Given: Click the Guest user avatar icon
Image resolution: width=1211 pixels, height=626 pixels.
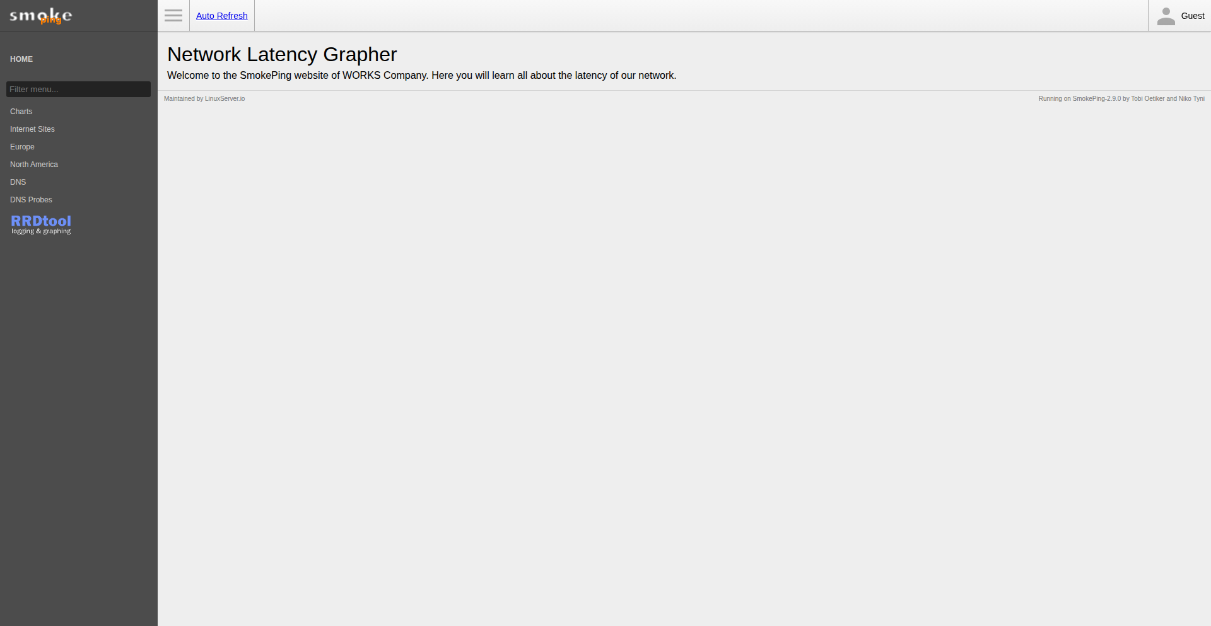Looking at the screenshot, I should [1166, 16].
